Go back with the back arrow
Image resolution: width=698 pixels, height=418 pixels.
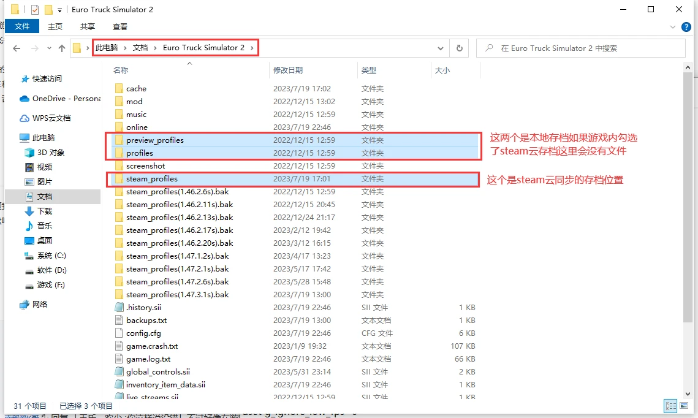pos(17,48)
